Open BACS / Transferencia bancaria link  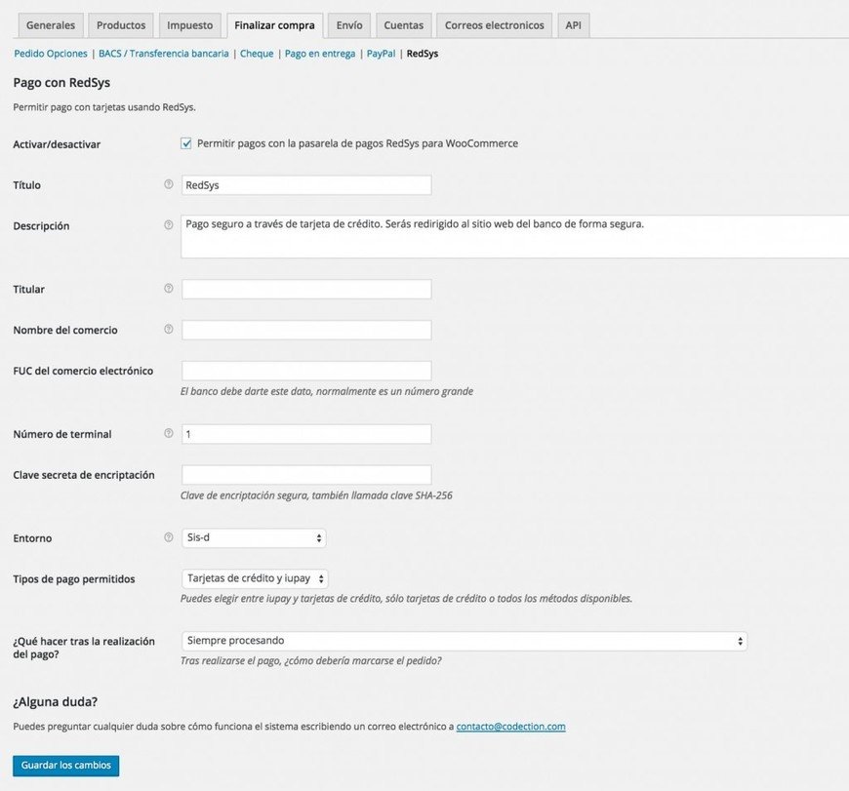point(164,54)
